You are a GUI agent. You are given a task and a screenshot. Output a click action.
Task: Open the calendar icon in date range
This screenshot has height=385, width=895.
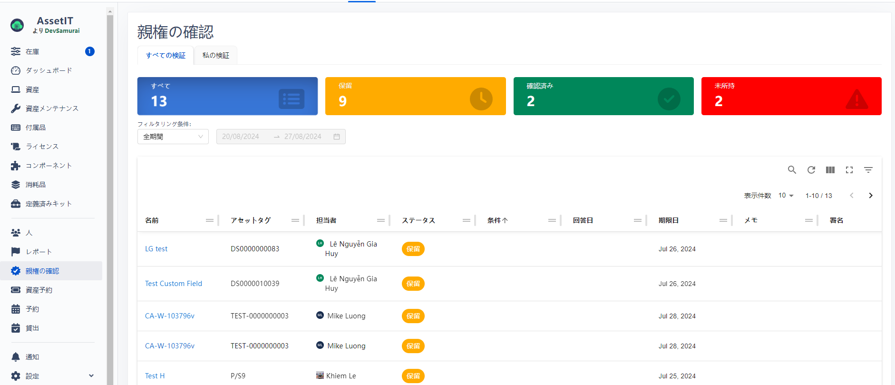[337, 137]
